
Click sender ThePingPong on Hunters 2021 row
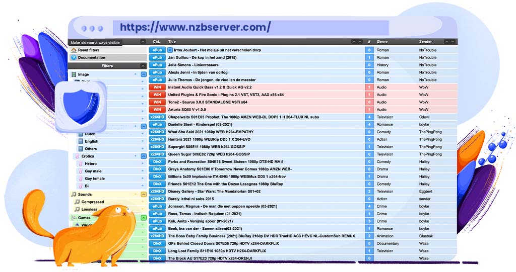(x=430, y=139)
